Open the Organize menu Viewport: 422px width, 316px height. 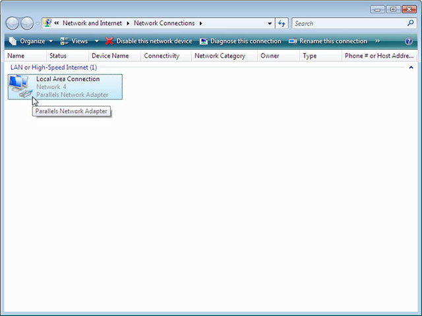31,41
